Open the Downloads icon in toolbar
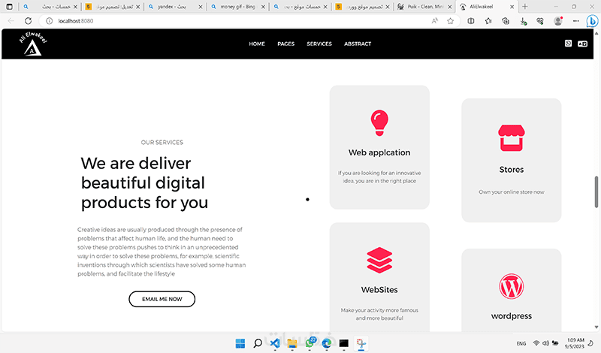The height and width of the screenshot is (353, 601). (x=523, y=21)
